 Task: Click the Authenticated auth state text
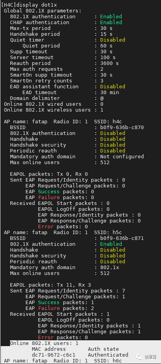tap(108, 355)
